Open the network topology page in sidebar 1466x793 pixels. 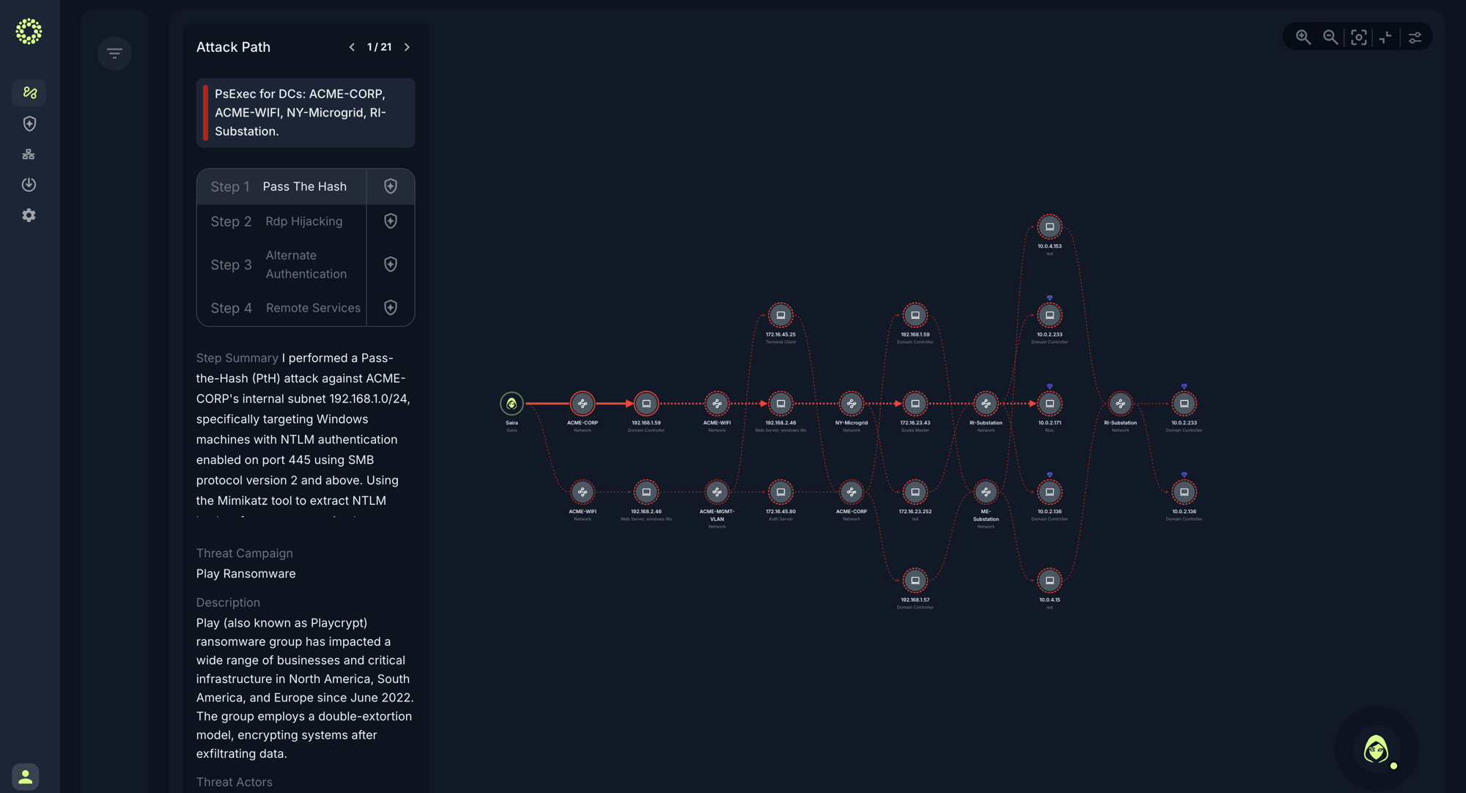29,154
